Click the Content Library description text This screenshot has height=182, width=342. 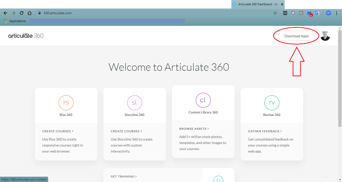[x=203, y=143]
